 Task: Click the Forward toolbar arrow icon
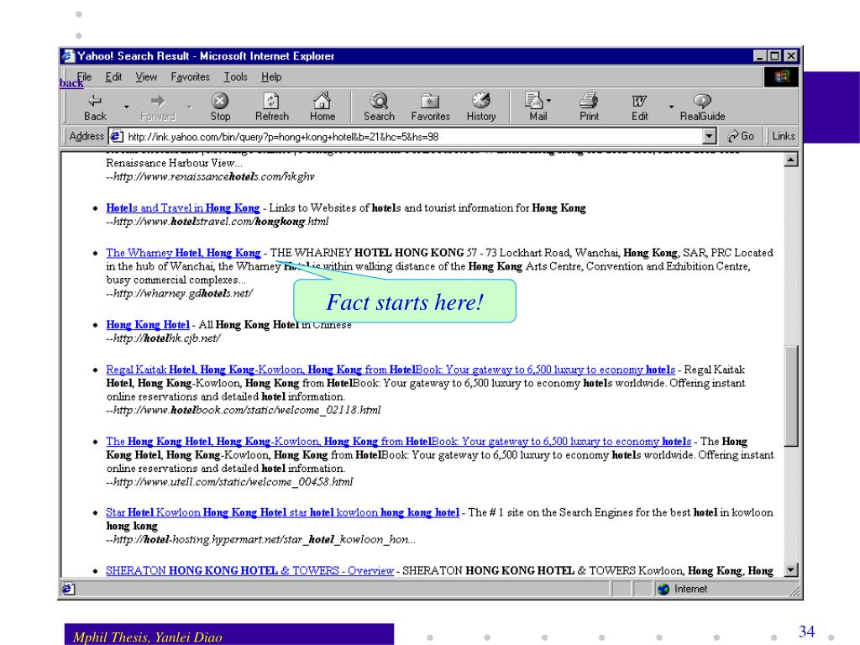[x=158, y=101]
